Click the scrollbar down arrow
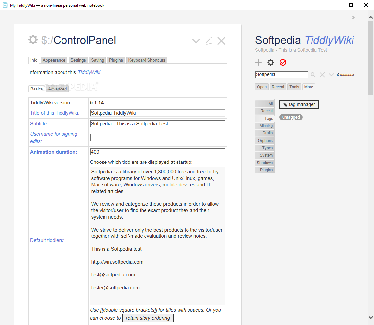374x325 pixels. pyautogui.click(x=371, y=318)
